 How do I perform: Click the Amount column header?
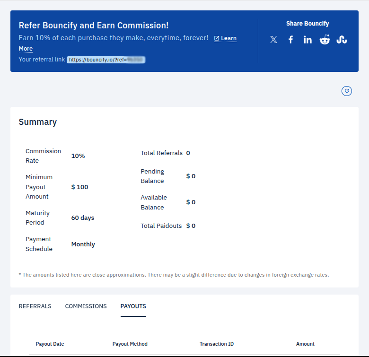(305, 344)
